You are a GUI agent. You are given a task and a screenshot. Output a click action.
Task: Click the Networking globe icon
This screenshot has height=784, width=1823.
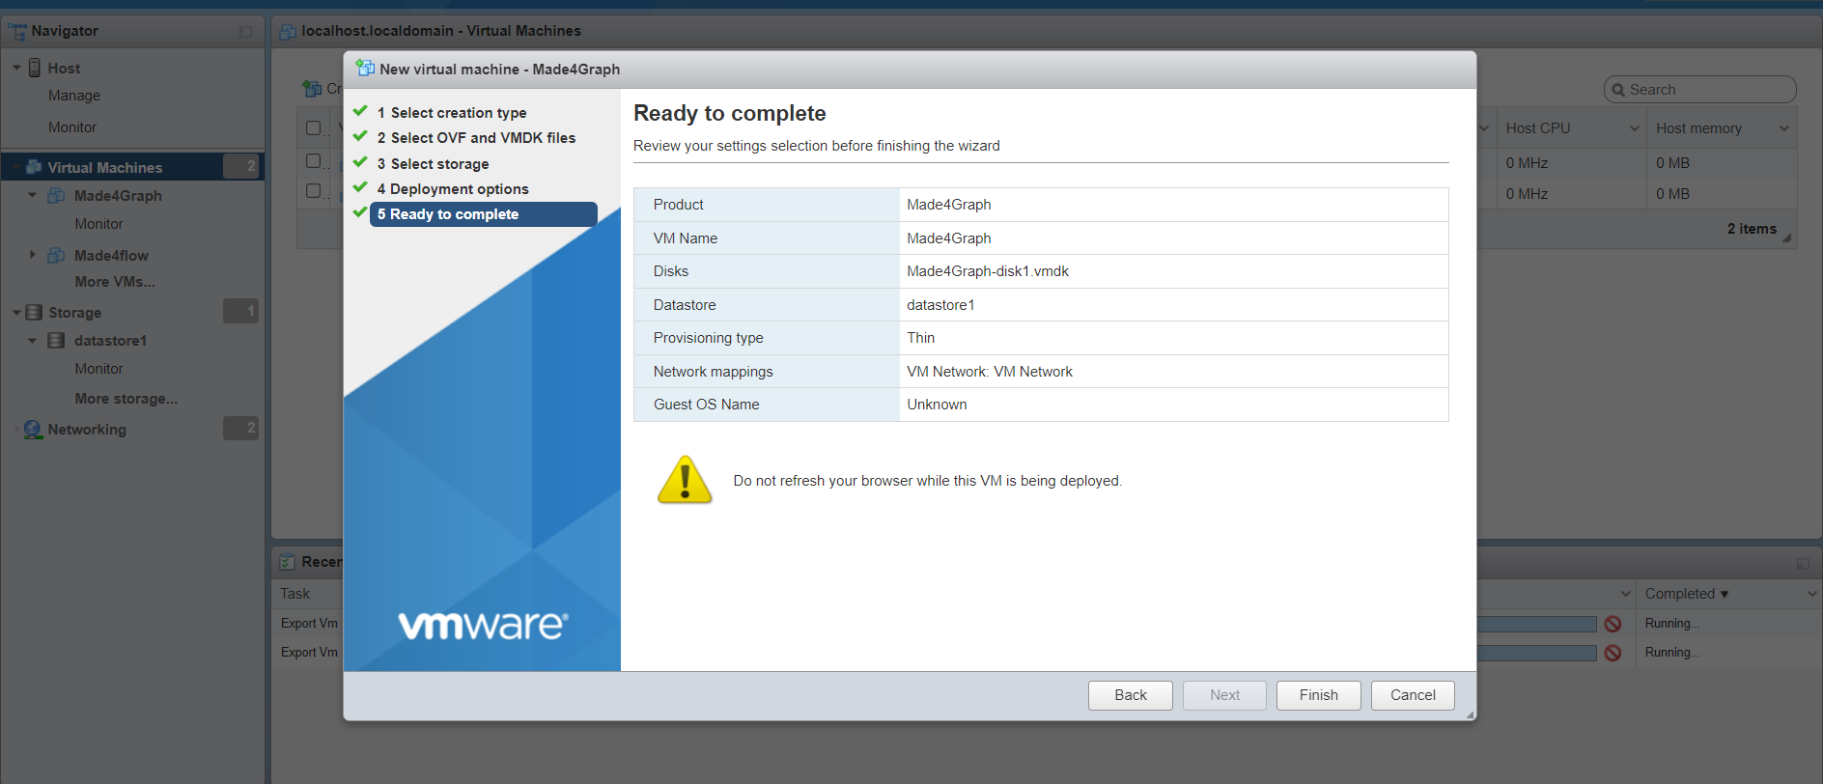tap(34, 430)
